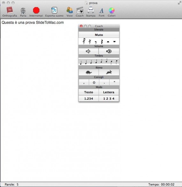Image resolution: width=182 pixels, height=187 pixels.
Task: Open the Colori color picker
Action: (x=112, y=12)
